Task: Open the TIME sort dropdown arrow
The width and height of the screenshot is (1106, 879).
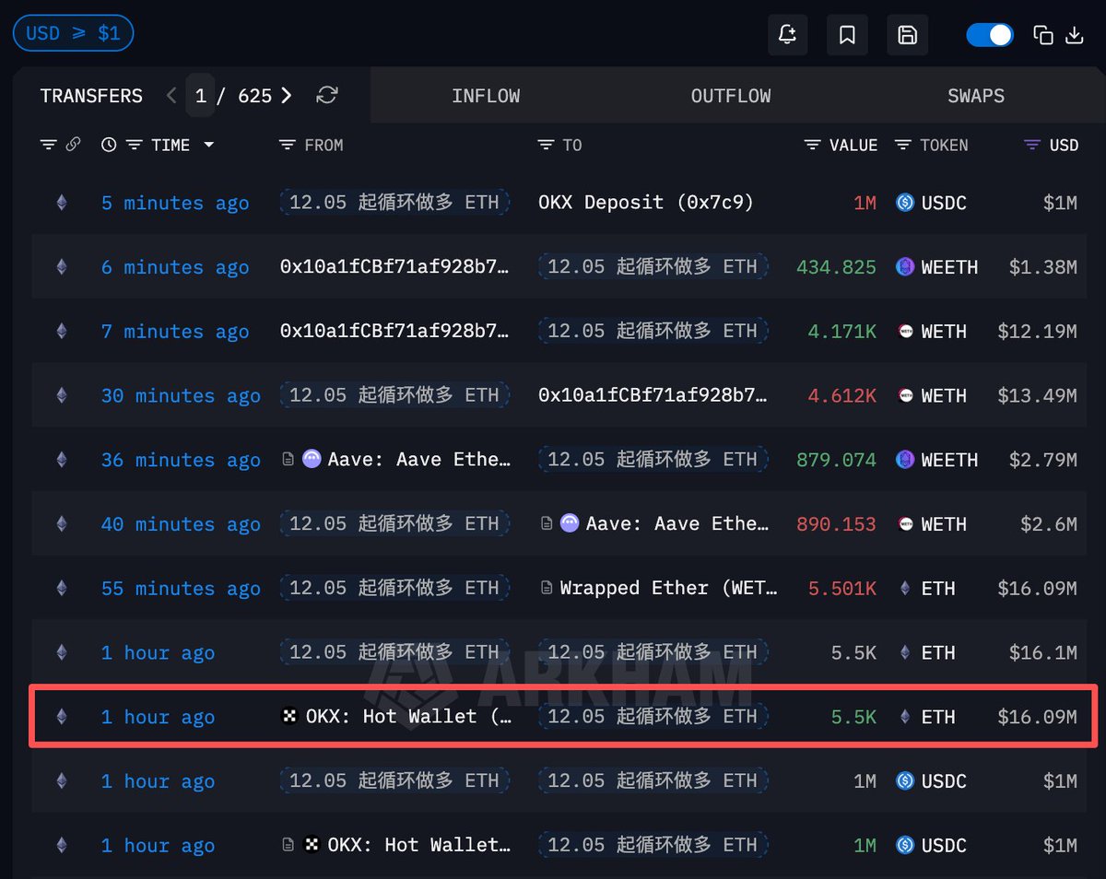Action: pos(209,145)
